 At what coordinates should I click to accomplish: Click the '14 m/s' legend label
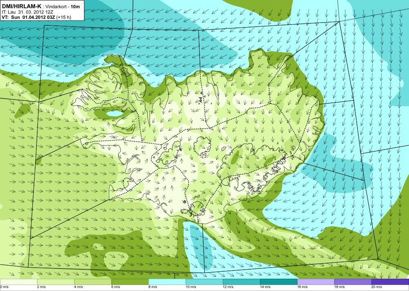[x=265, y=287]
